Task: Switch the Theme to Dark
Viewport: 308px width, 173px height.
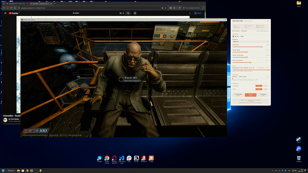Action: tap(265, 89)
